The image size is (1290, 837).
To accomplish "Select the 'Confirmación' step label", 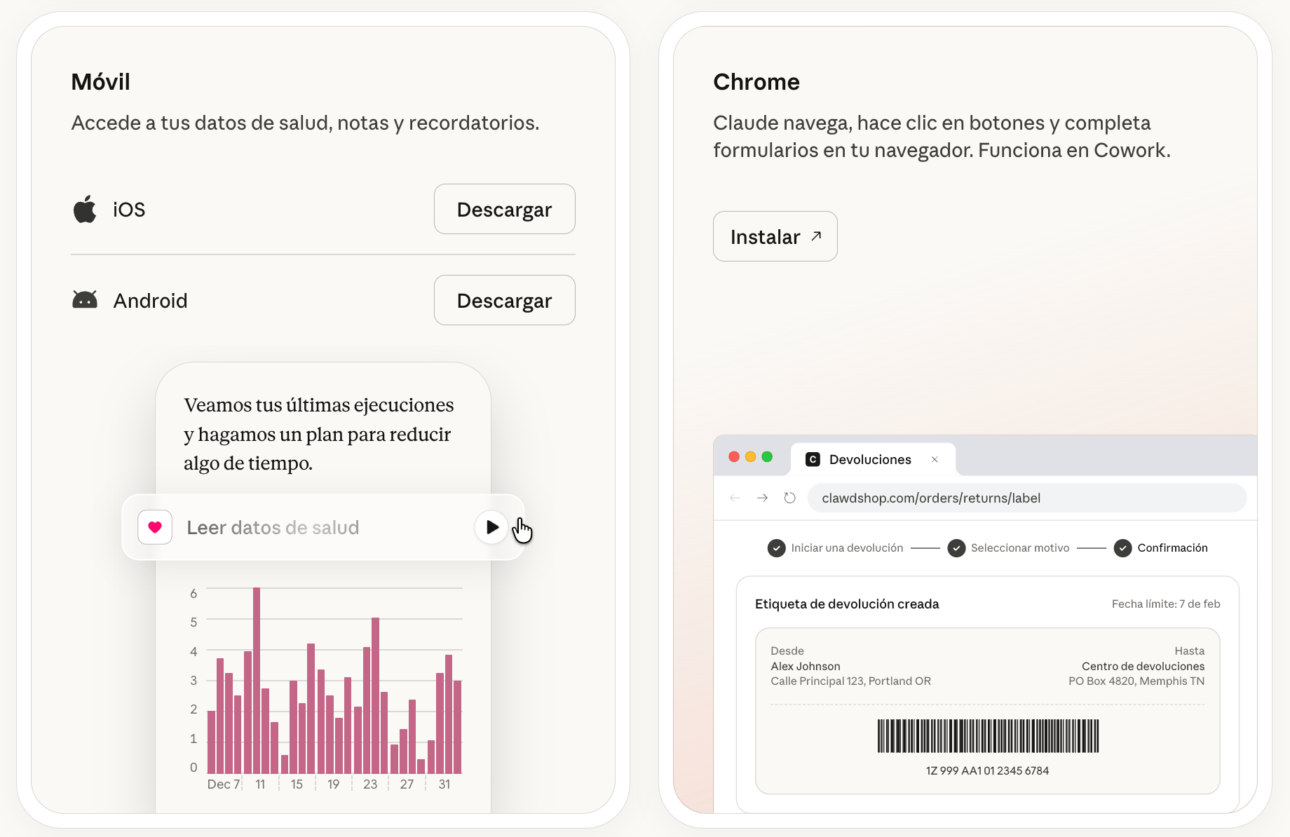I will (1172, 548).
